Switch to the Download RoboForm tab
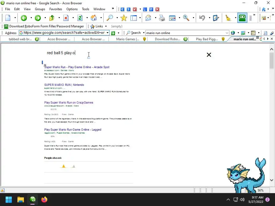The width and height of the screenshot is (275, 206). click(168, 39)
